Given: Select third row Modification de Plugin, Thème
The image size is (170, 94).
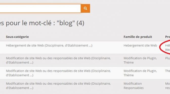Looking at the screenshot, I should coord(140,73).
